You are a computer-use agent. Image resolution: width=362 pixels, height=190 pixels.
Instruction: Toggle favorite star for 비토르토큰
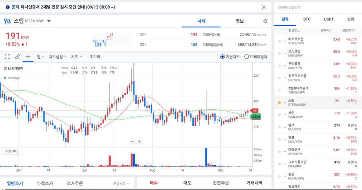tap(279, 41)
